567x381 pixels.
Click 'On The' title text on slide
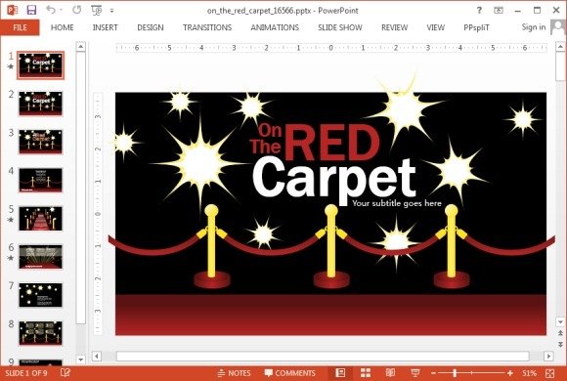[x=266, y=139]
